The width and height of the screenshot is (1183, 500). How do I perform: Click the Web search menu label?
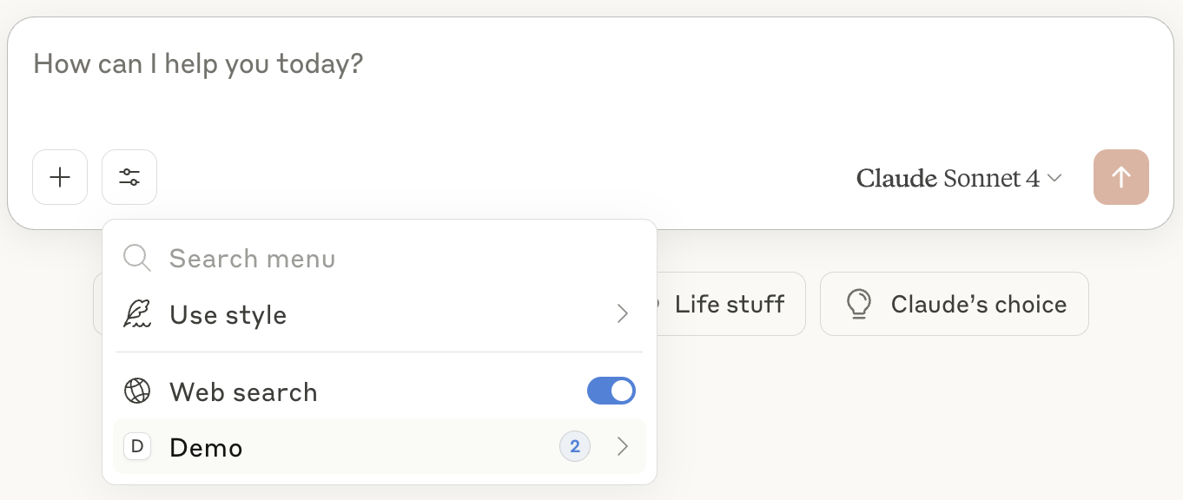pyautogui.click(x=243, y=392)
